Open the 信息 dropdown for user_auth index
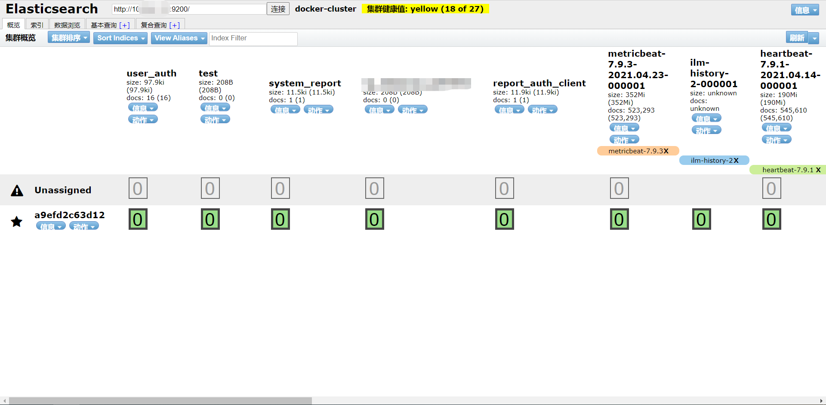826x405 pixels. (143, 107)
